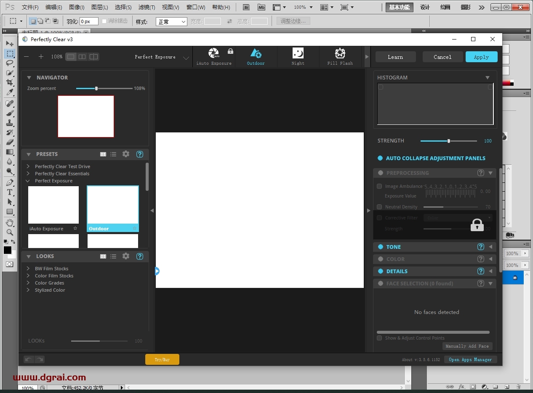
Task: Select Photoshop Eyedropper tool
Action: point(10,92)
